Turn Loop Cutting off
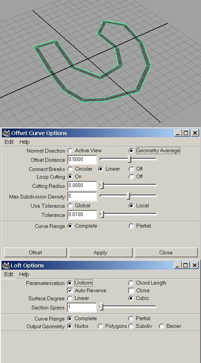The width and height of the screenshot is (201, 363). [x=131, y=177]
